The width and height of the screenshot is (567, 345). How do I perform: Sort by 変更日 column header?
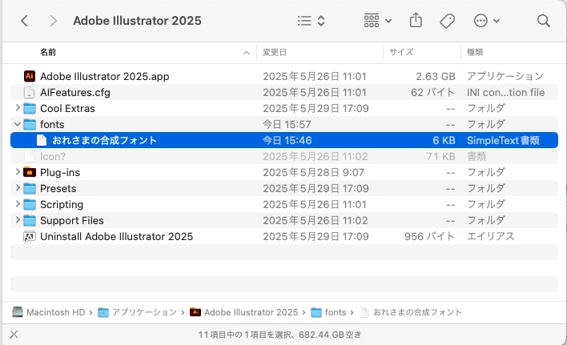pyautogui.click(x=275, y=52)
